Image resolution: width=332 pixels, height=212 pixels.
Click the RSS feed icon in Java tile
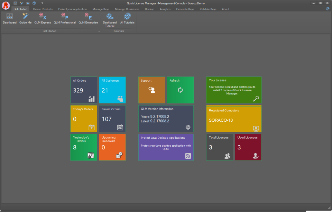(188, 156)
